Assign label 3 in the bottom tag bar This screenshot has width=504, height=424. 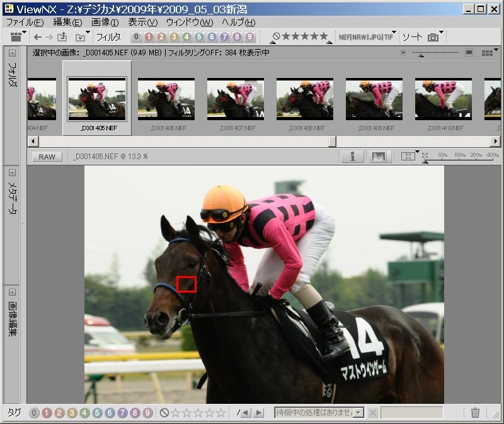[72, 413]
